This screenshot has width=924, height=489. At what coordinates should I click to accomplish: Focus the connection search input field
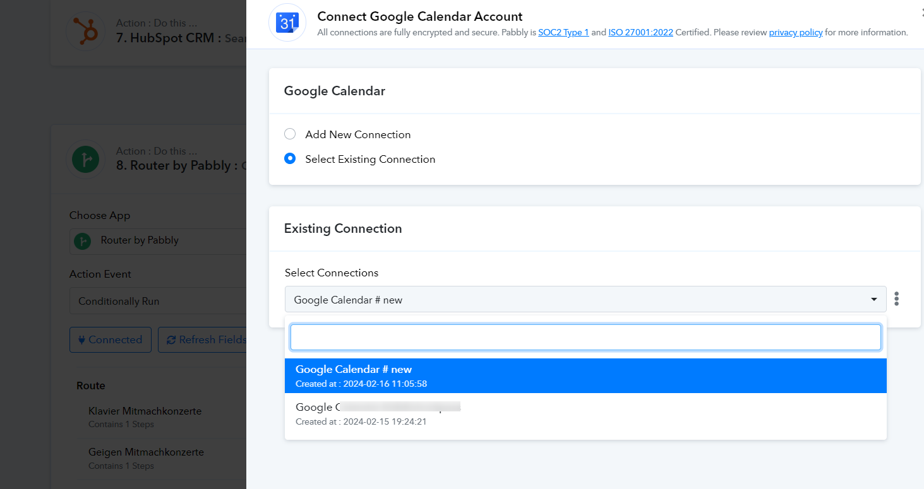585,338
